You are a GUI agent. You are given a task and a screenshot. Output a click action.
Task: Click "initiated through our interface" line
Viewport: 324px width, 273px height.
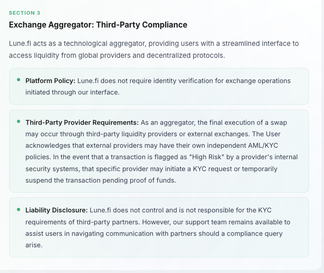pyautogui.click(x=72, y=92)
